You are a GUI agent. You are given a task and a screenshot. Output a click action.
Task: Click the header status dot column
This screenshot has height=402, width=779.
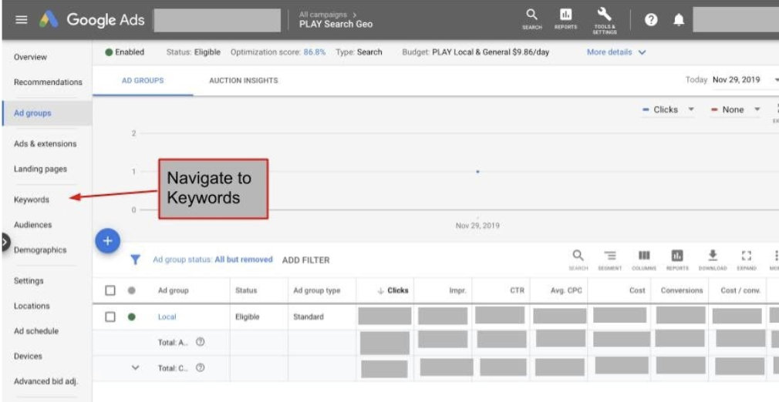coord(131,290)
